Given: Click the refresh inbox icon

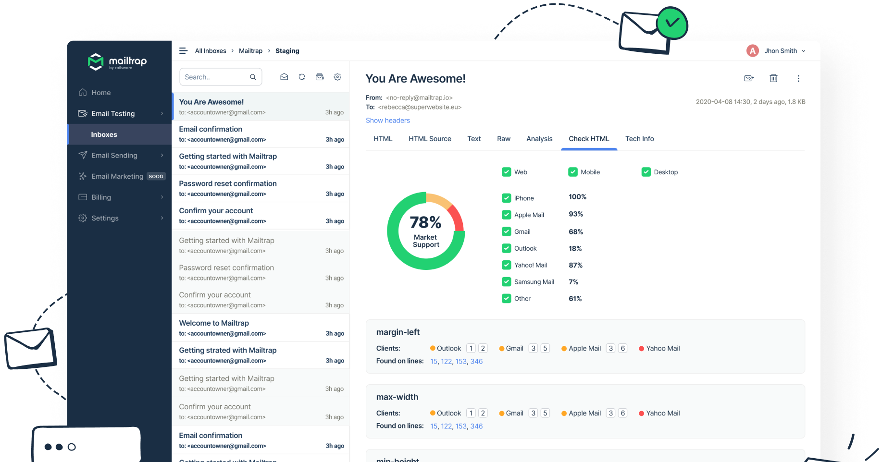Looking at the screenshot, I should (x=302, y=77).
